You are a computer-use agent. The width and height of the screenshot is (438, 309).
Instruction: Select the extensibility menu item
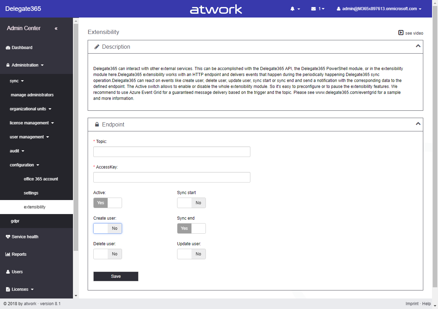[x=36, y=207]
